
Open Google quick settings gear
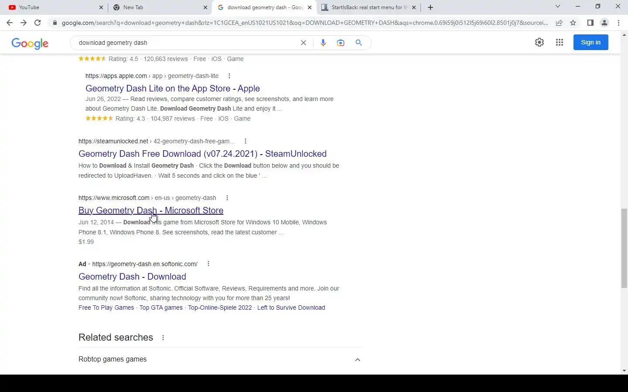pos(539,42)
